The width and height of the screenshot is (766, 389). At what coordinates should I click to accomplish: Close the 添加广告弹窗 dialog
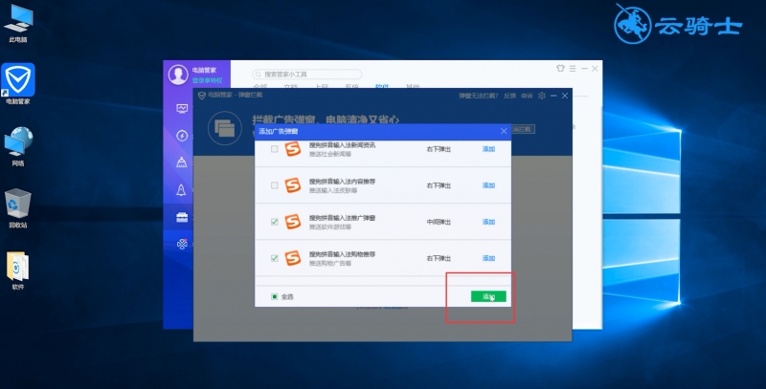coord(504,131)
